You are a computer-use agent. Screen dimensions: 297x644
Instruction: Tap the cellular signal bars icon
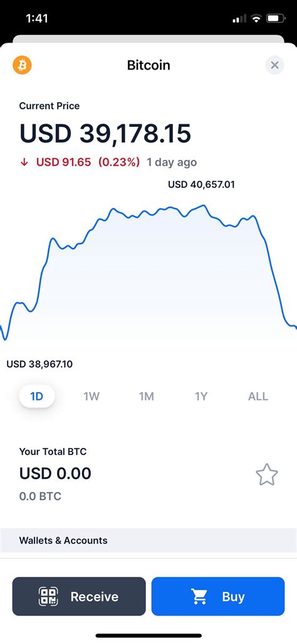239,18
